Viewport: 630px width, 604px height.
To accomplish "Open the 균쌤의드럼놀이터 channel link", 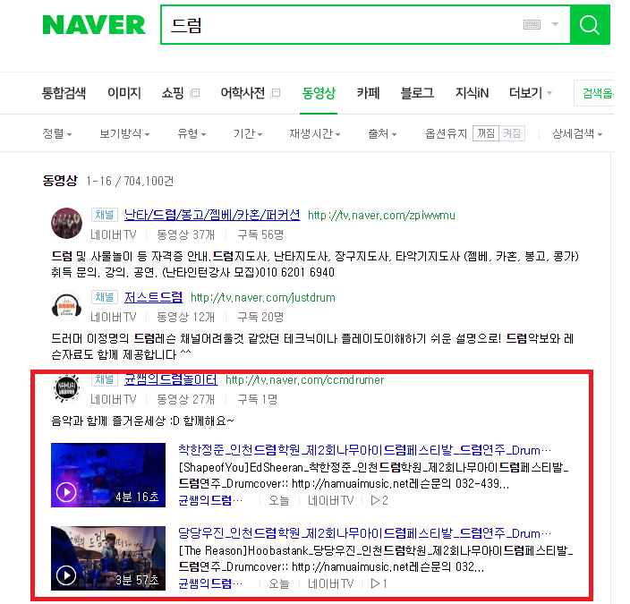I will click(x=171, y=379).
